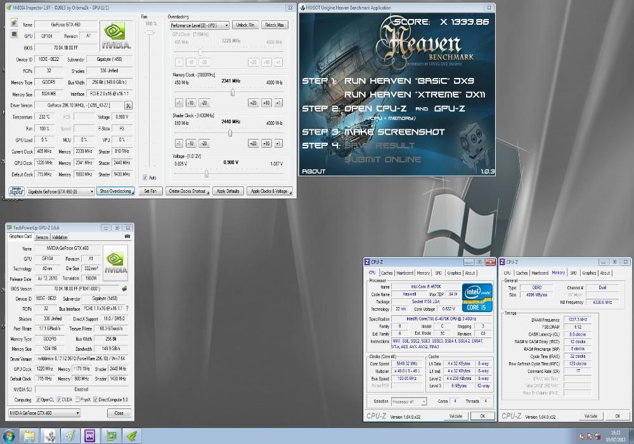
Task: Click the Apply Defaults button
Action: pyautogui.click(x=228, y=192)
